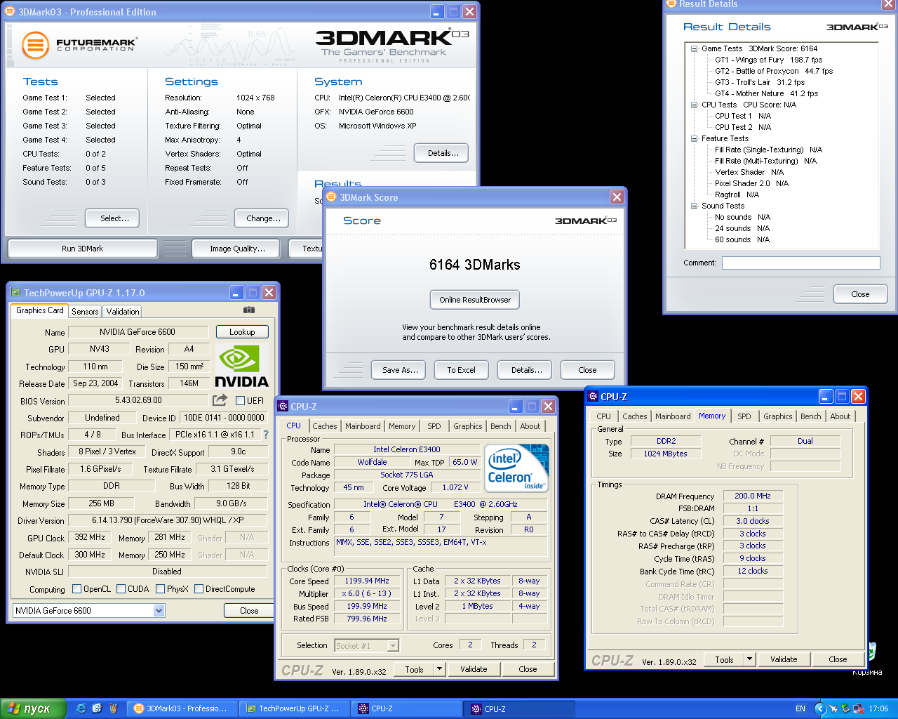The image size is (898, 719).
Task: Open the Graphics tab in CPU-Z CPU window
Action: [x=467, y=426]
